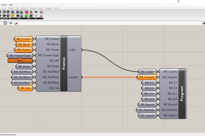205x136 pixels.
Task: Select the orange RR_Points parameter node
Action: [x=24, y=50]
